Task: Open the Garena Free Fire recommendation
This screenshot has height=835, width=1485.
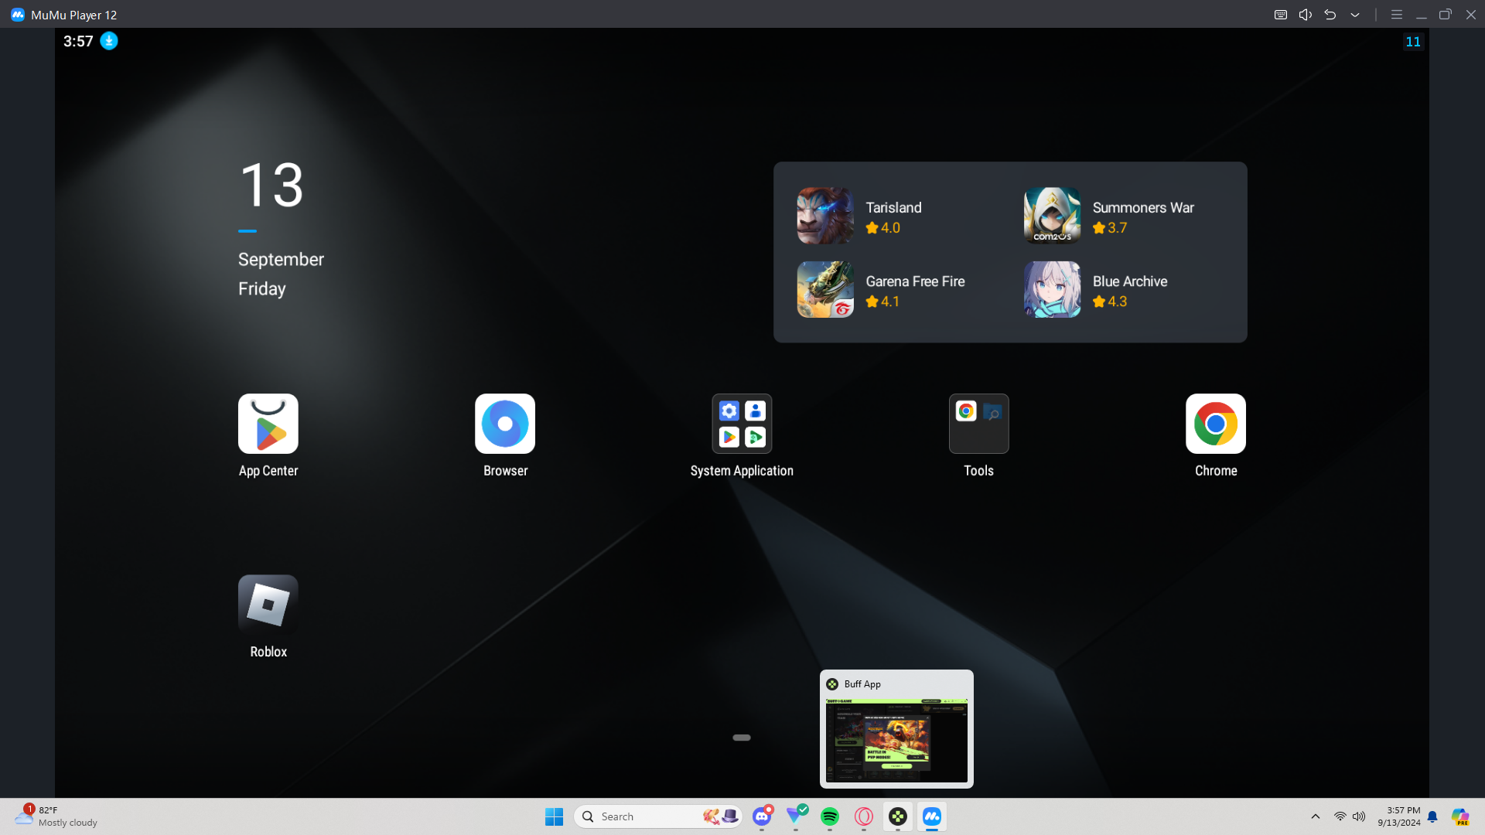Action: click(x=882, y=289)
